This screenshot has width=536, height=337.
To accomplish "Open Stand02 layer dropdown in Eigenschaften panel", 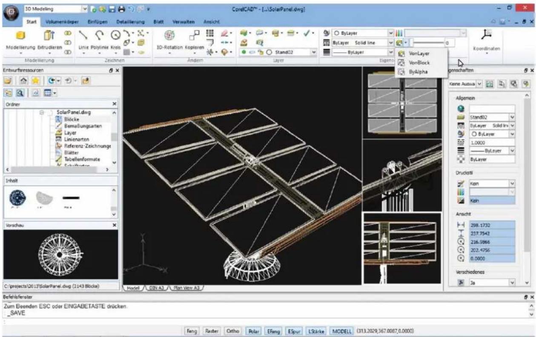I will pos(512,117).
